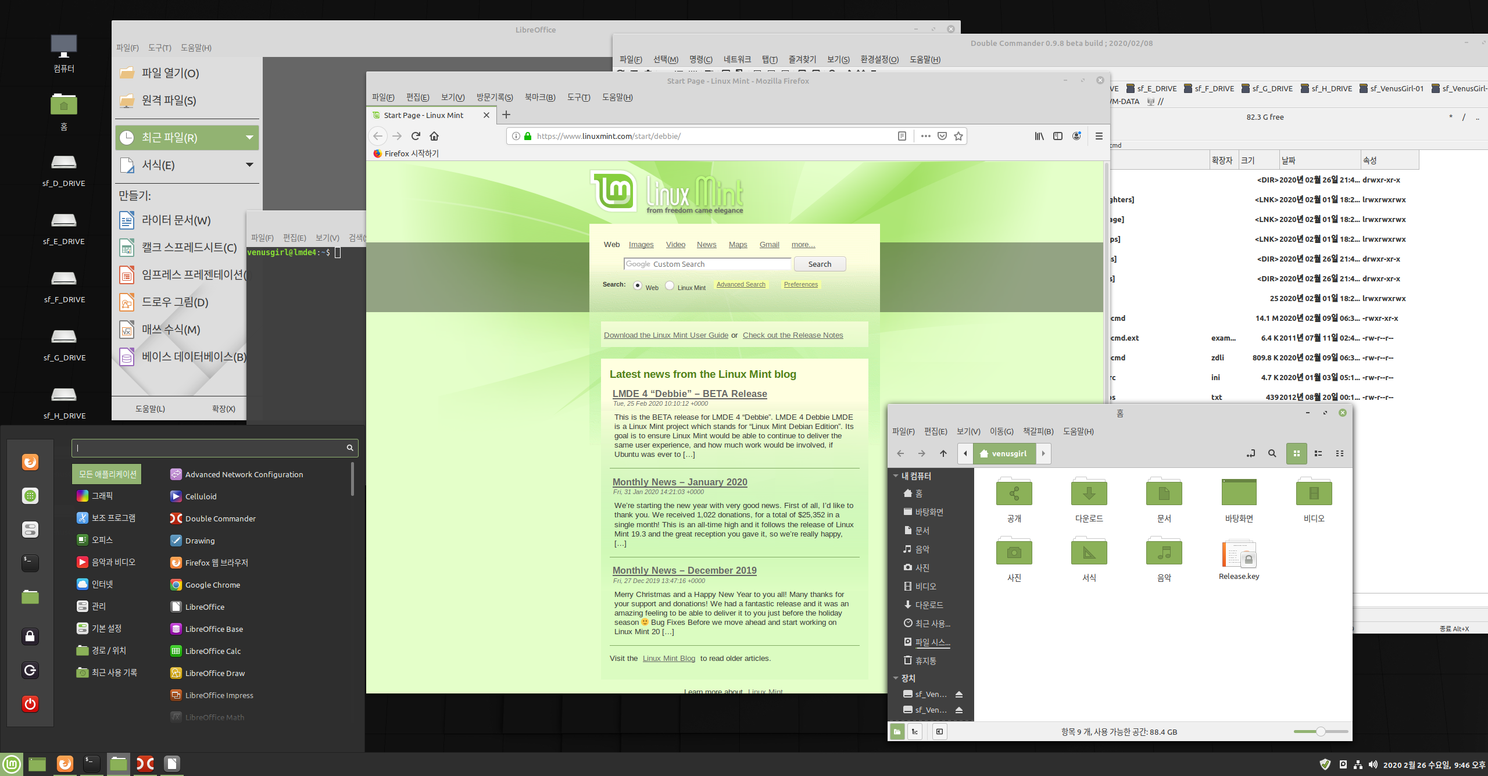Toggle location entry in file manager toolbar
Image resolution: width=1488 pixels, height=776 pixels.
(x=1251, y=453)
